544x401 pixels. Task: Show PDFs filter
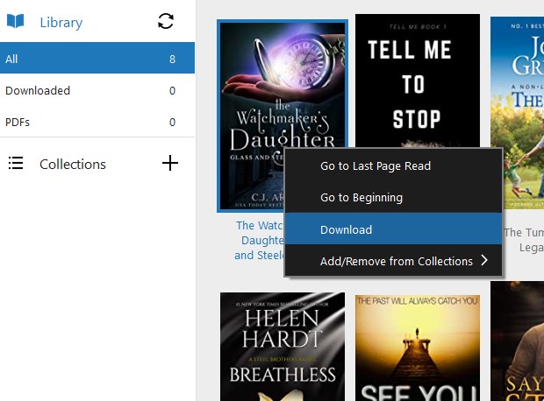click(x=97, y=122)
